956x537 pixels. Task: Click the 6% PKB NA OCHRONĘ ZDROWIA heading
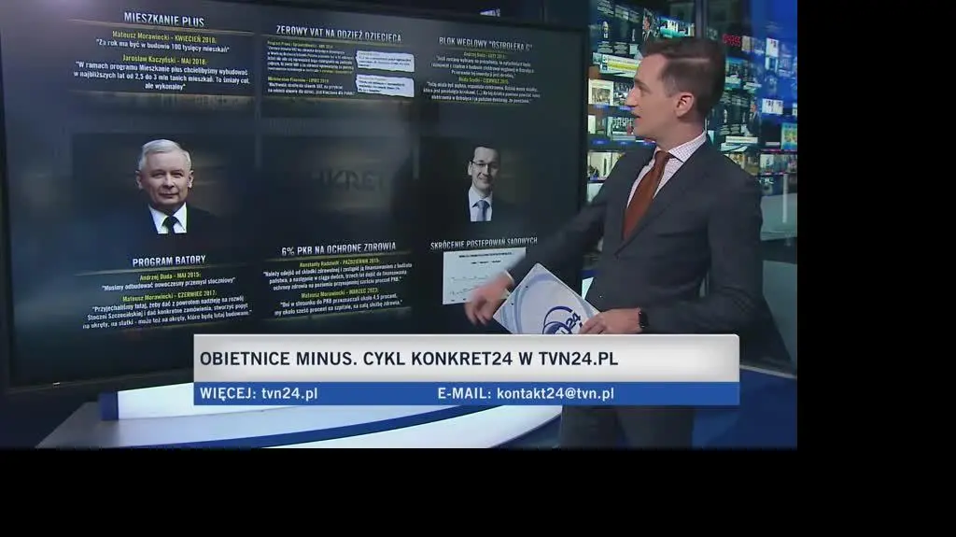[339, 248]
